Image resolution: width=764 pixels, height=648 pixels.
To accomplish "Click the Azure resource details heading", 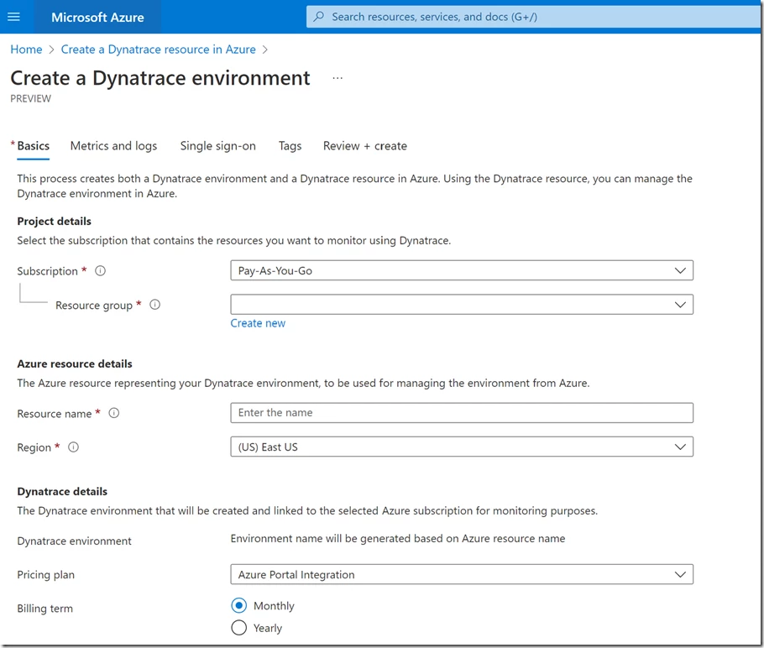I will click(x=75, y=364).
